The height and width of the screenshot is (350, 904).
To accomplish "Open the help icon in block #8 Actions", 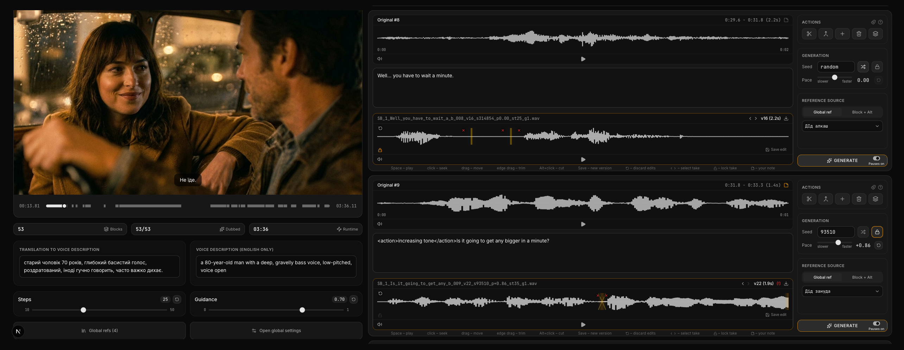I will point(880,22).
